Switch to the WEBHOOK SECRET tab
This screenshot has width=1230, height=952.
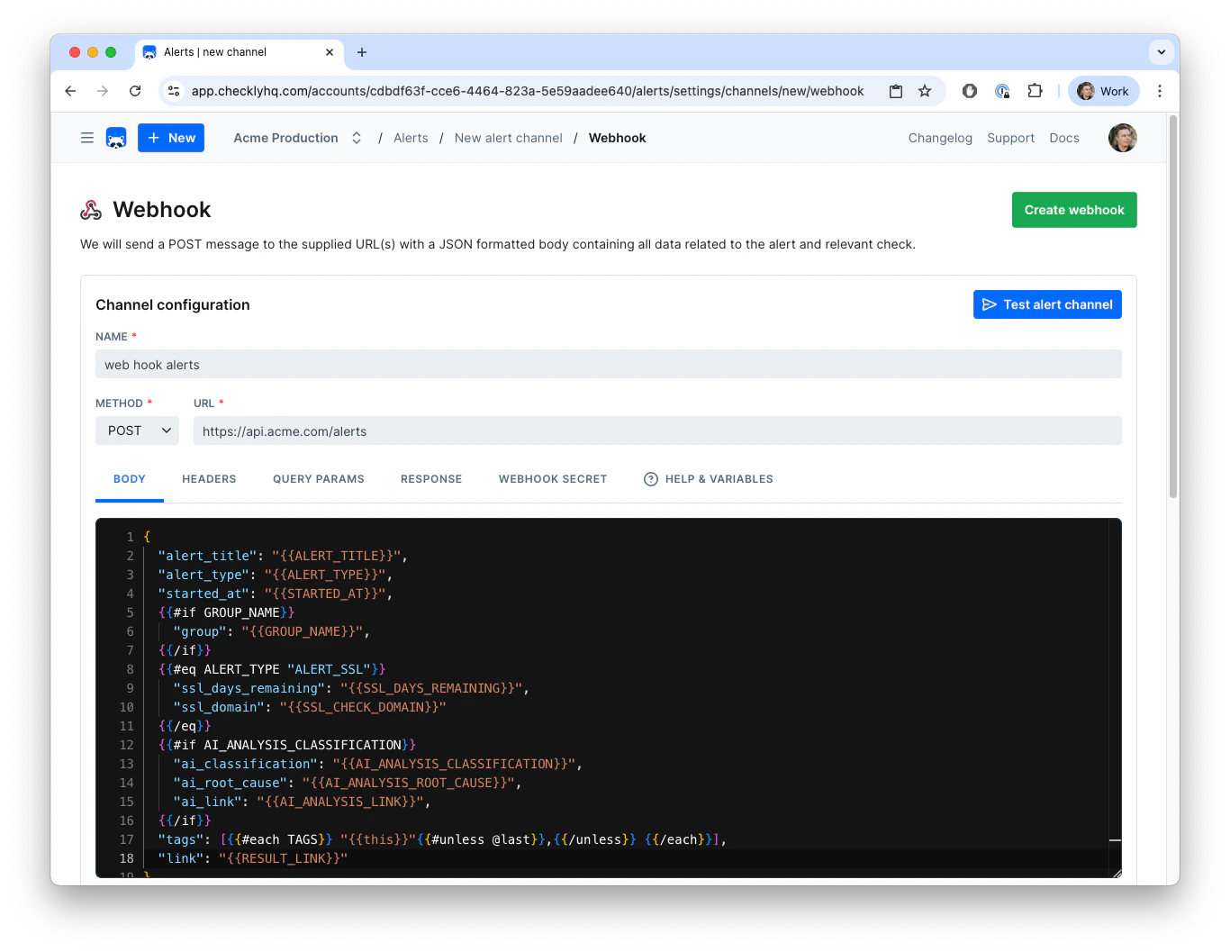[553, 478]
